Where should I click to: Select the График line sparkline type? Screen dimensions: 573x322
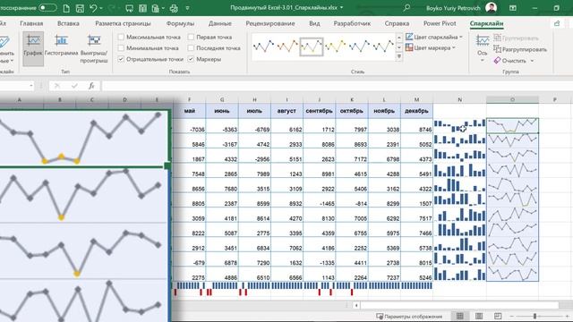pyautogui.click(x=33, y=48)
